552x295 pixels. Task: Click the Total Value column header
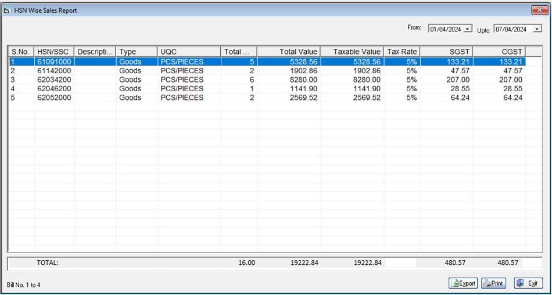coord(288,52)
